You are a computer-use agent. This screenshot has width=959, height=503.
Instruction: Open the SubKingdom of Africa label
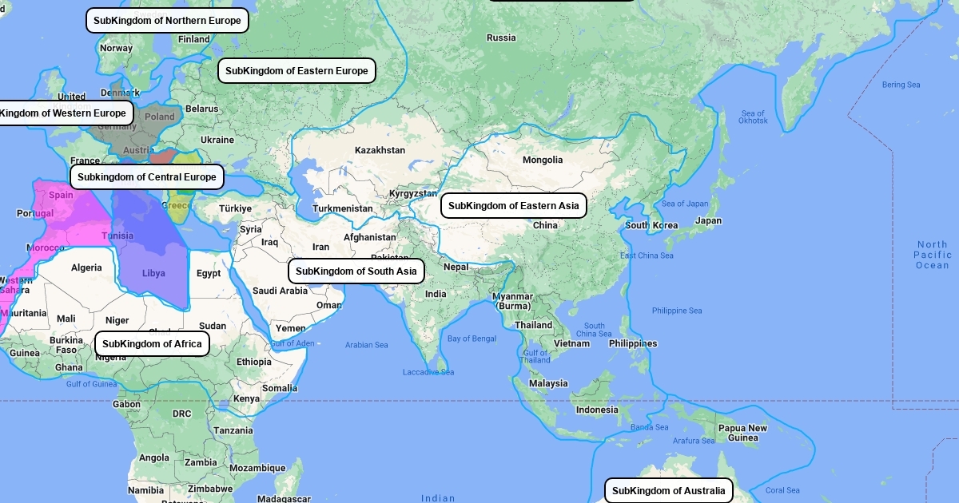click(x=153, y=344)
